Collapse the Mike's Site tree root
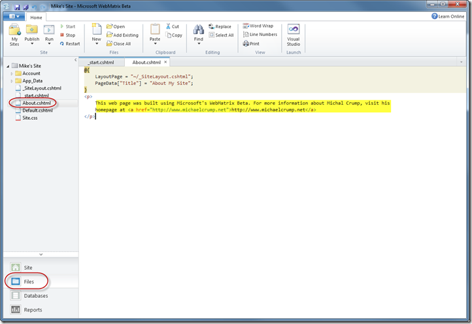Screen dimensions: 472x324 pos(8,66)
